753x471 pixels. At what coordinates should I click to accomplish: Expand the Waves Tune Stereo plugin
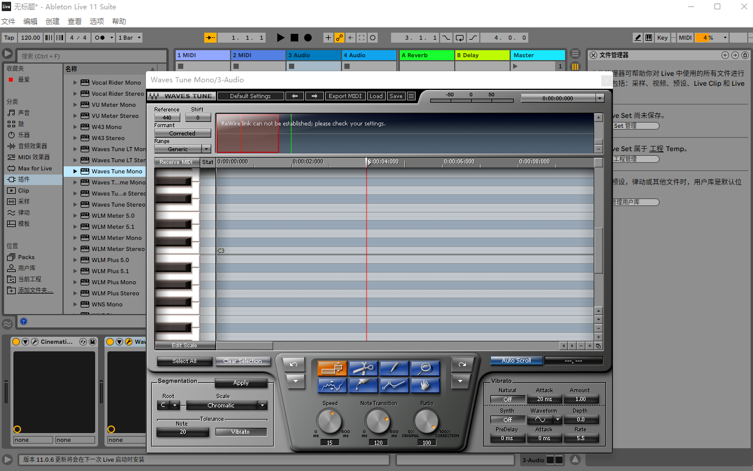coord(75,205)
